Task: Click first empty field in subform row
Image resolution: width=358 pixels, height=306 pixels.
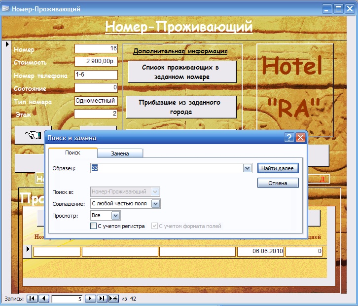Action: [57, 251]
